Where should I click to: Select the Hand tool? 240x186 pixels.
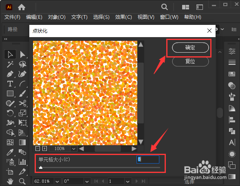(x=10, y=181)
